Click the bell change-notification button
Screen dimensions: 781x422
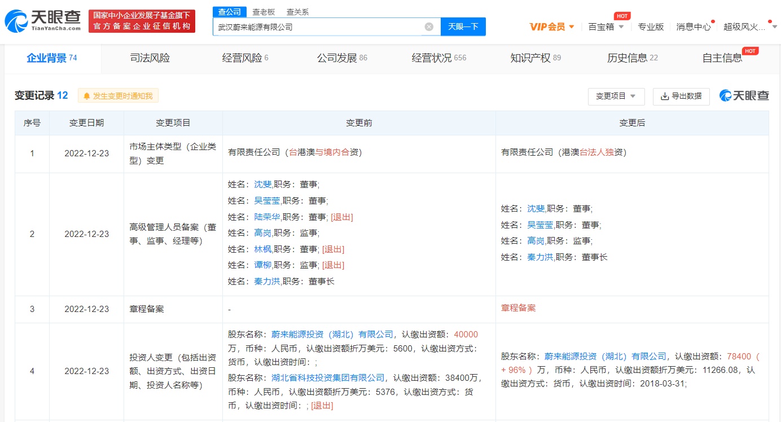[118, 96]
